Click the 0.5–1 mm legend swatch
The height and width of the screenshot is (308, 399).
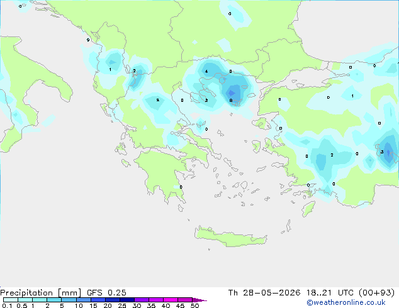(x=25, y=300)
